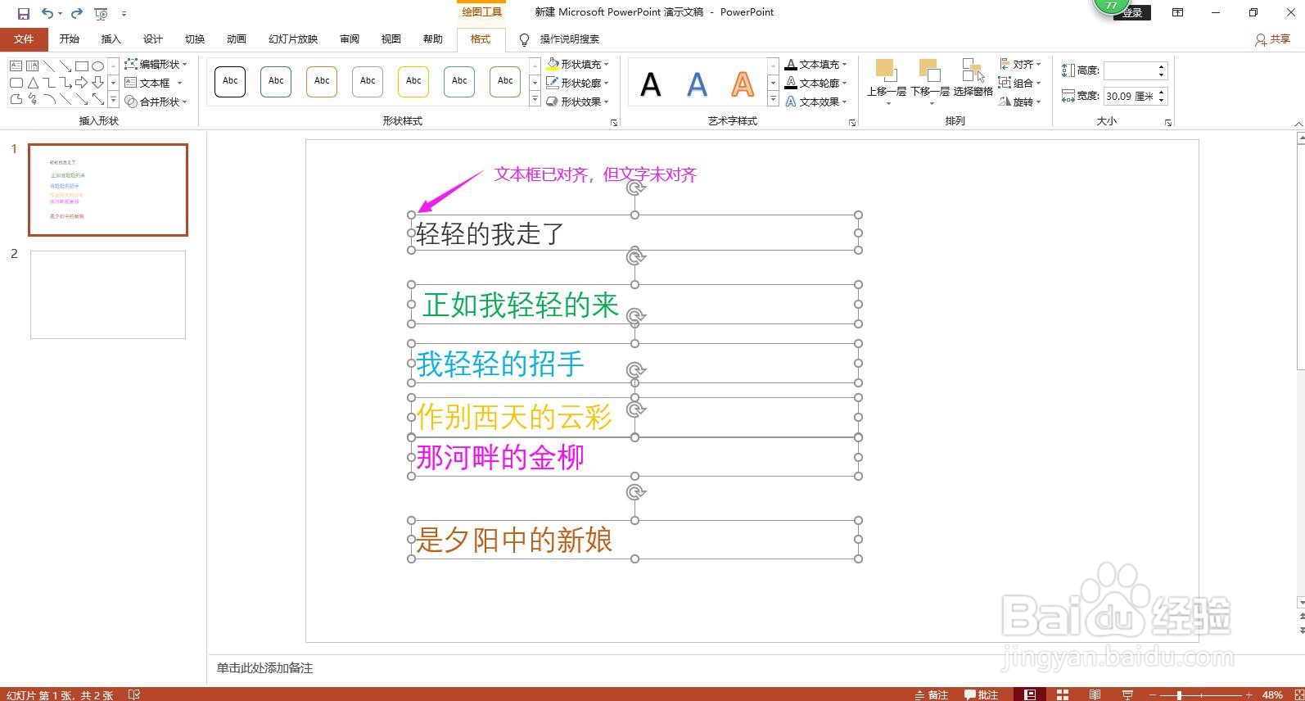Collapse the ribbon with the chevron arrow
This screenshot has width=1305, height=701.
point(1298,123)
